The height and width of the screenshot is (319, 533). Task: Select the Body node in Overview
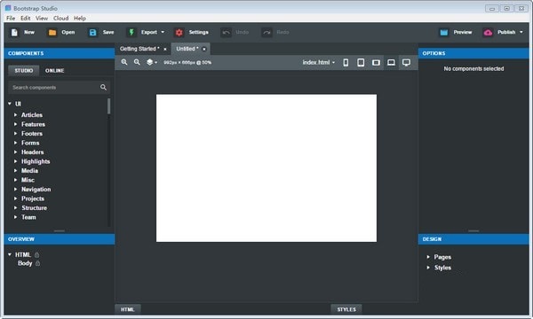[x=25, y=263]
